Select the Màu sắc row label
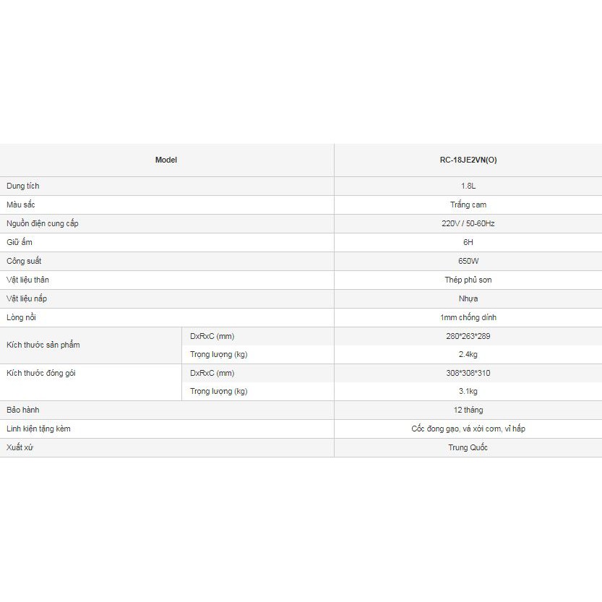The width and height of the screenshot is (602, 602). pyautogui.click(x=21, y=205)
